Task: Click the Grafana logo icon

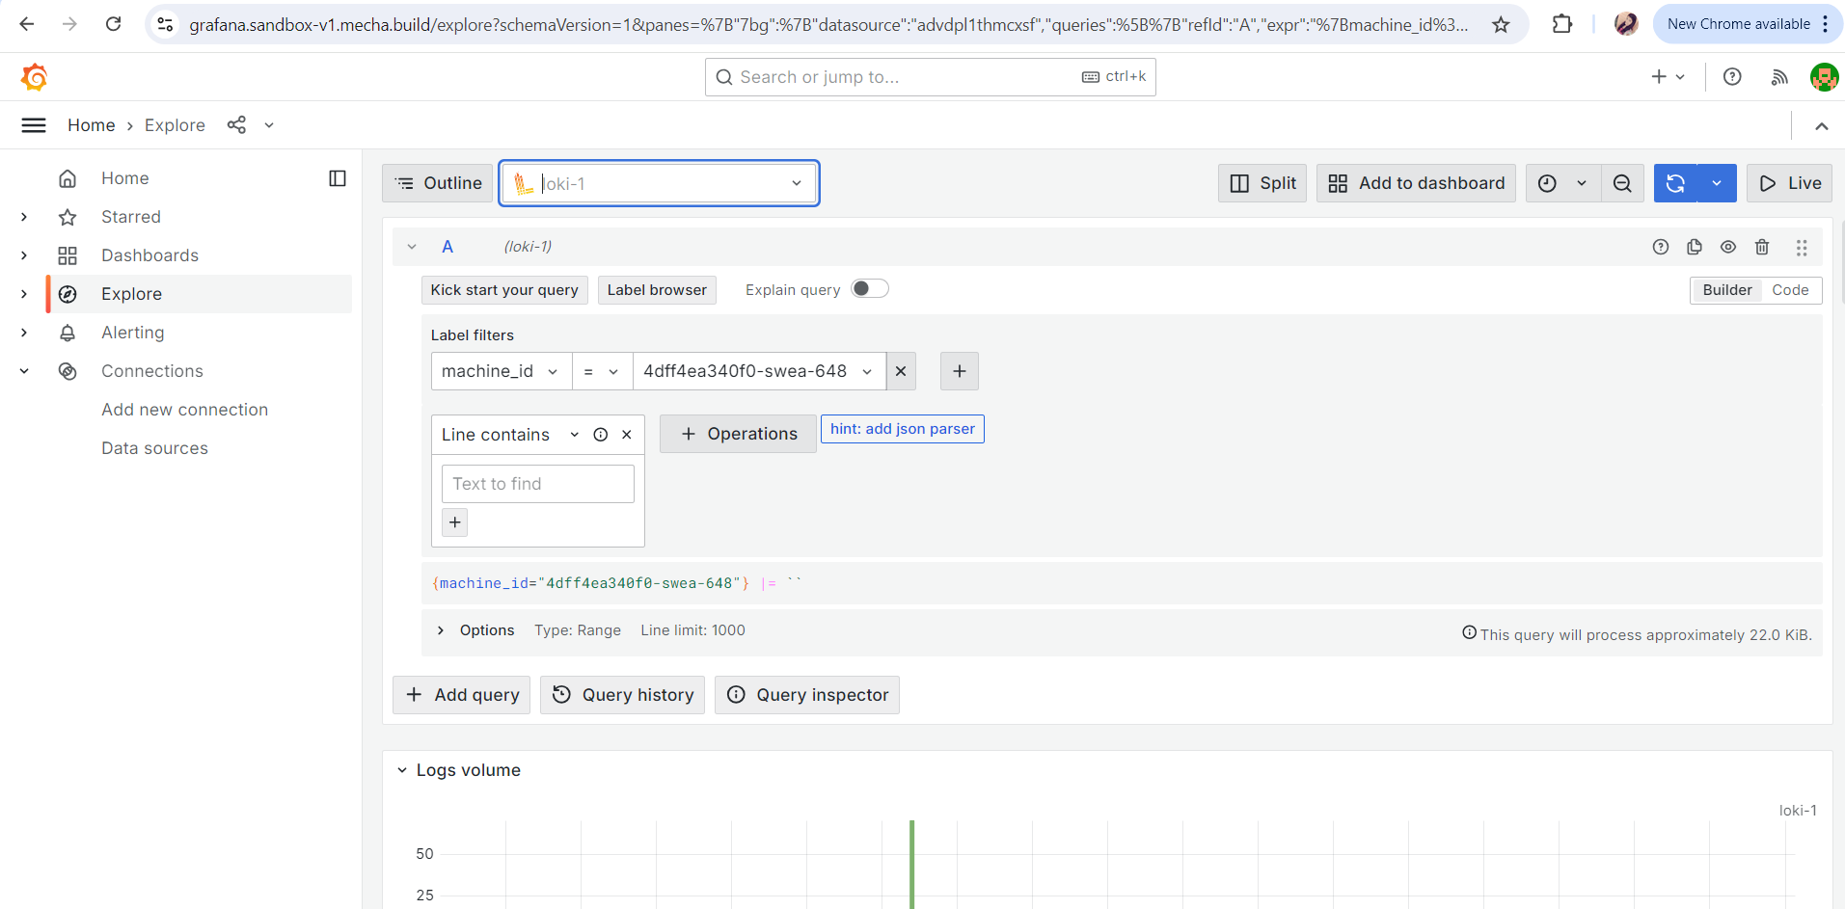Action: coord(35,77)
